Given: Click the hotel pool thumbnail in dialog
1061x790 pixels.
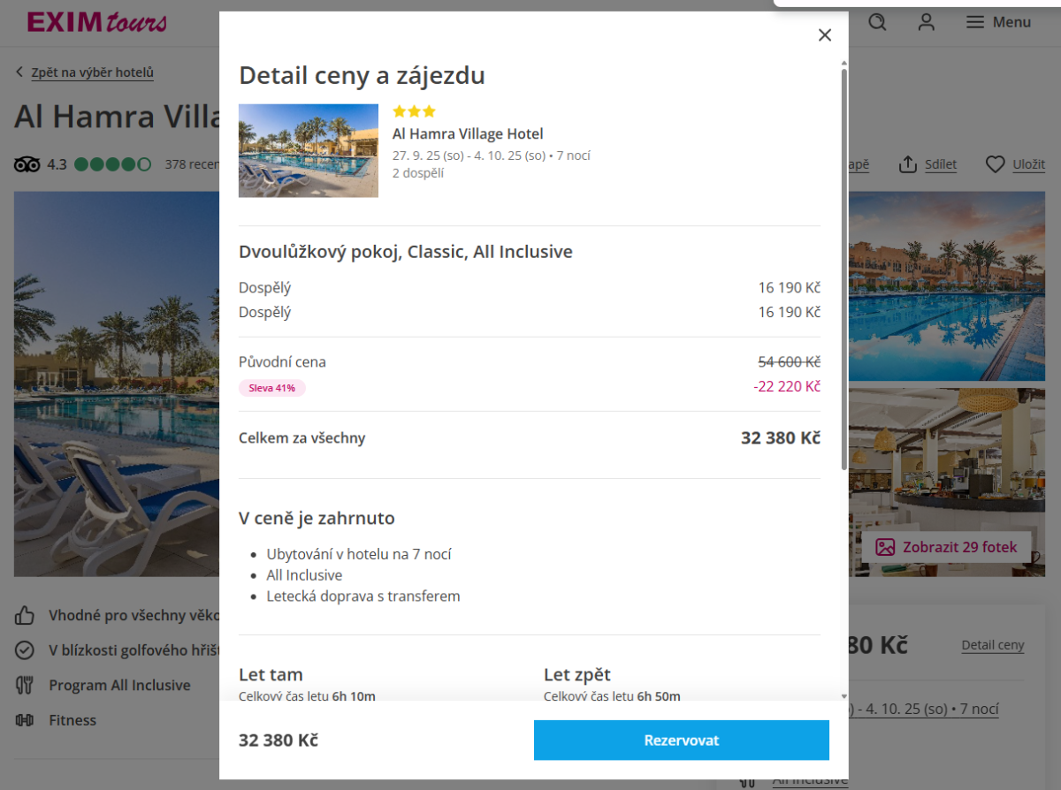Looking at the screenshot, I should [309, 151].
